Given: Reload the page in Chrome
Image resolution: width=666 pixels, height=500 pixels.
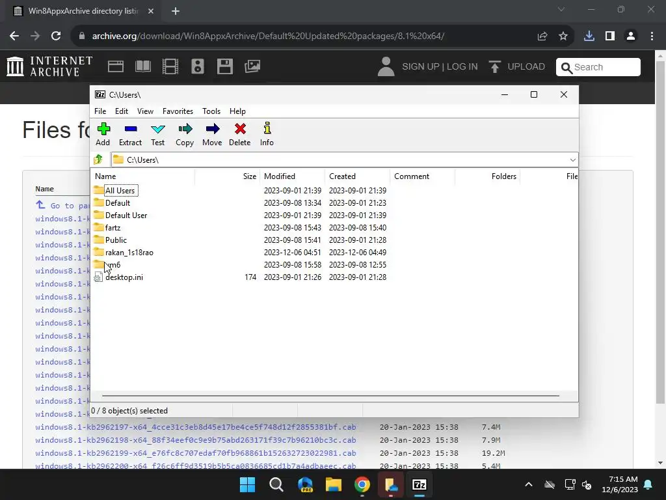Looking at the screenshot, I should pyautogui.click(x=56, y=36).
